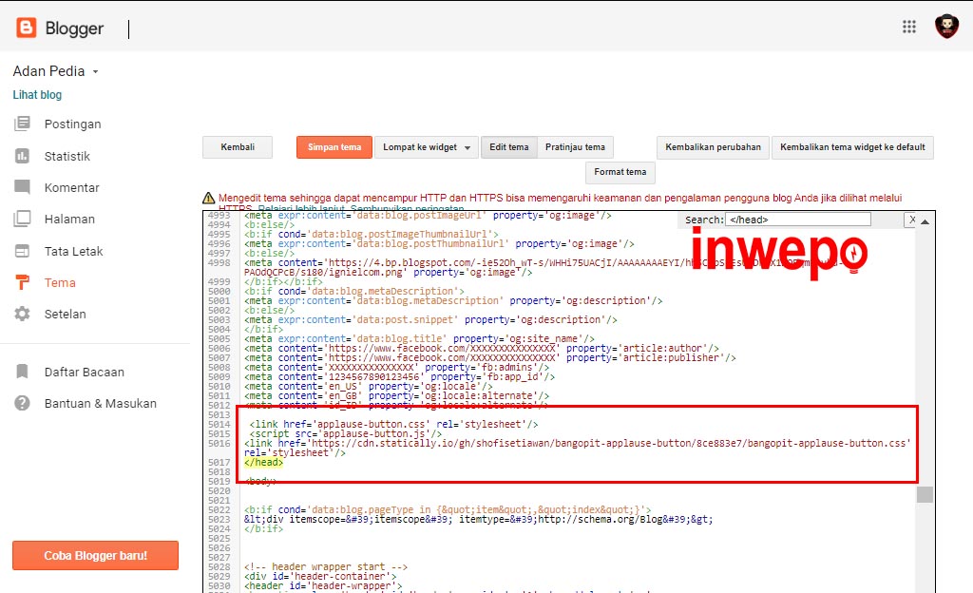The width and height of the screenshot is (973, 593).
Task: Click the og:site_name meta line
Action: tap(419, 338)
